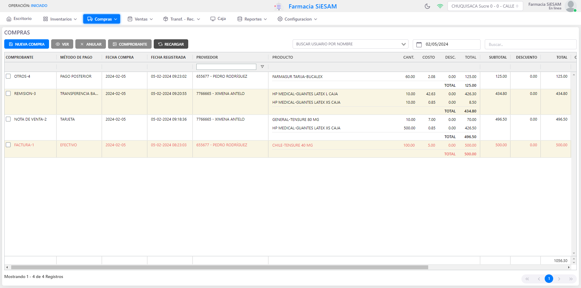Screen dimensions: 581x288
Task: Open the Escritorio menu item
Action: pos(19,19)
